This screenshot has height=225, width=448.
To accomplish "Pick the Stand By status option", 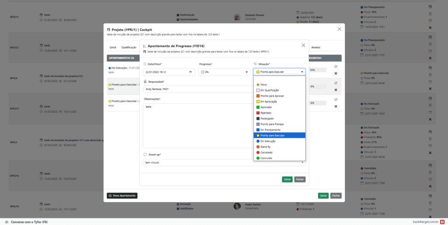I will point(265,147).
